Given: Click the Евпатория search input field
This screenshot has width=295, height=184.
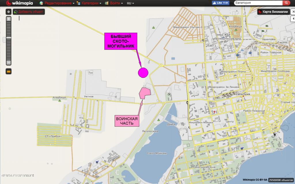Looking at the screenshot, I should tap(257, 3).
